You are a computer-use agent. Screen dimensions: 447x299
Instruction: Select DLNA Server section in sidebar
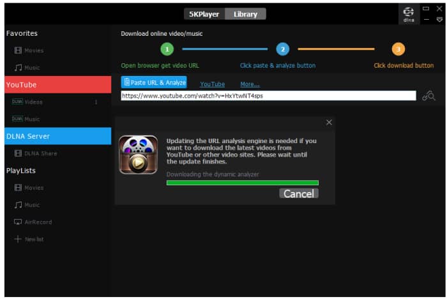click(58, 136)
